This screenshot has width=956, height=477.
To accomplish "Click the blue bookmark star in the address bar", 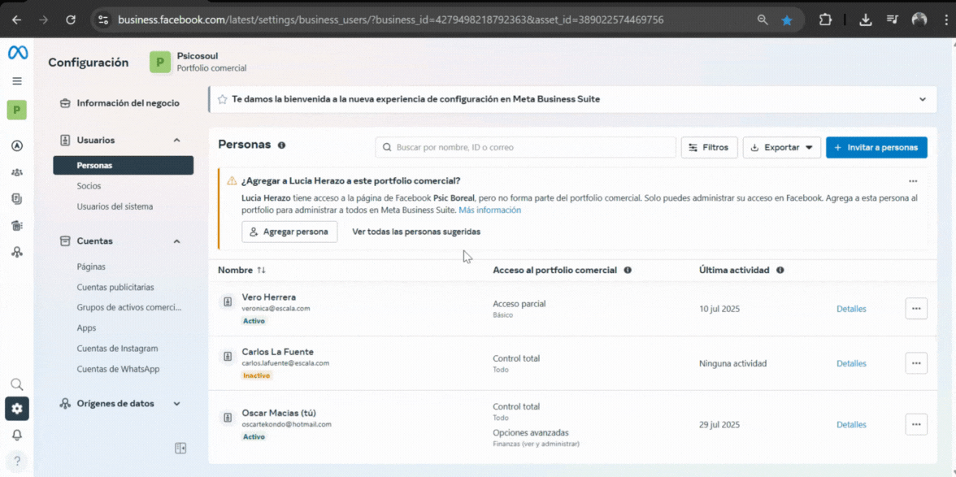I will click(x=787, y=20).
